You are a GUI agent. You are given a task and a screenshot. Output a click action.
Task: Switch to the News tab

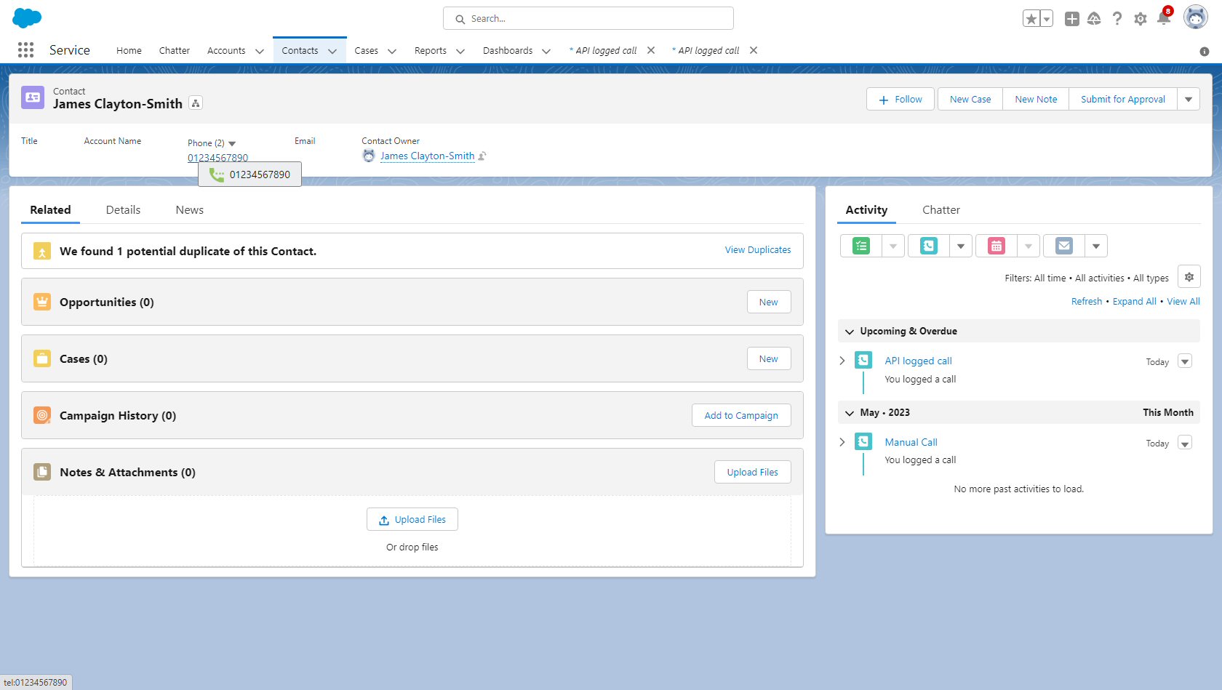click(189, 209)
